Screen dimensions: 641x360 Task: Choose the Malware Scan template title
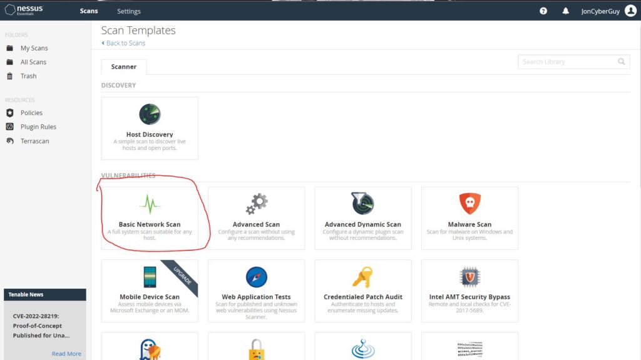[x=469, y=224]
